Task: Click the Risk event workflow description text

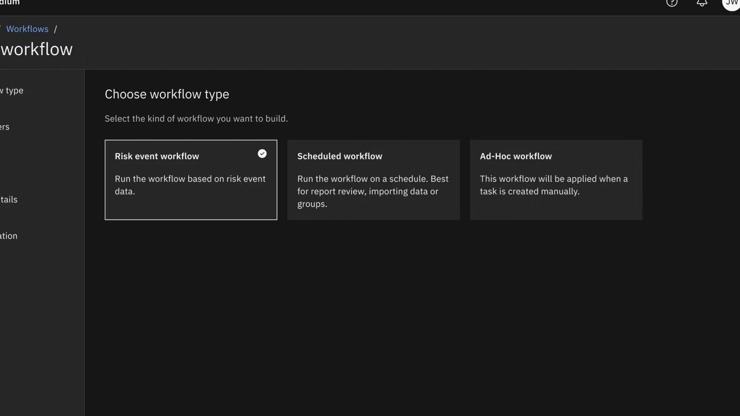Action: [x=190, y=185]
